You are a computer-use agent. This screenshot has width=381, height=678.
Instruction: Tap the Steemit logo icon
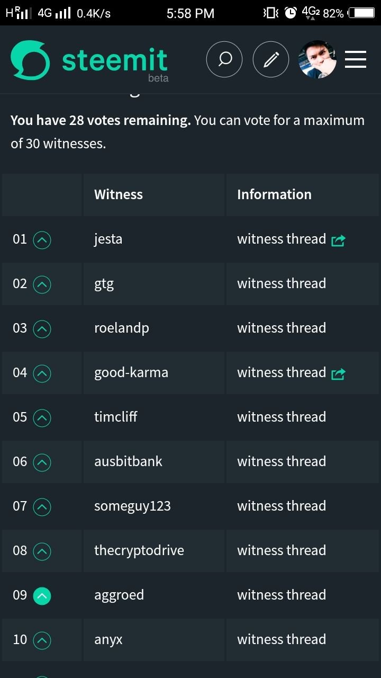[30, 60]
